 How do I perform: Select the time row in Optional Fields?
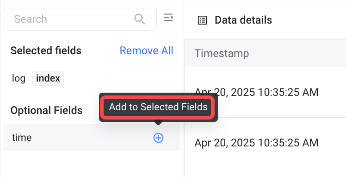point(92,137)
